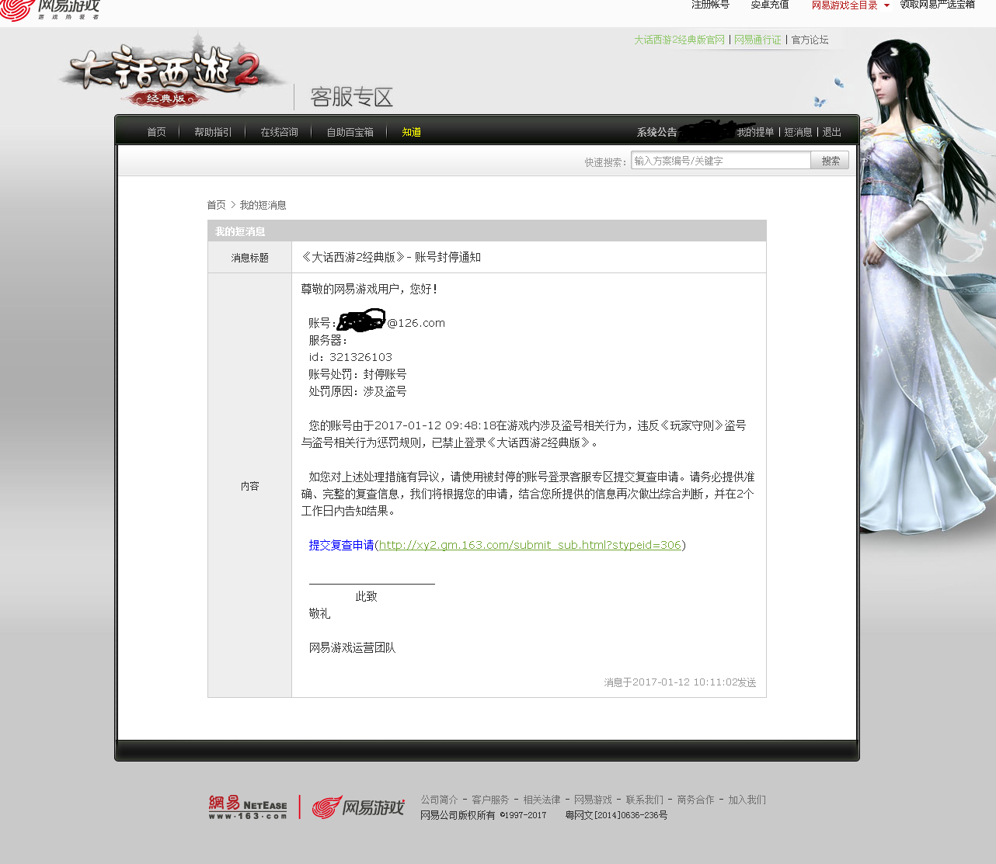Screen dimensions: 996x864
Task: Open the 在线咨询 navigation item
Action: coord(279,132)
